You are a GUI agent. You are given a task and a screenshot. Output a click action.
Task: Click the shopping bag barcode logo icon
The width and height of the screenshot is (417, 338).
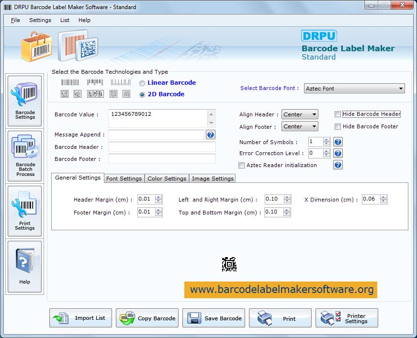[36, 46]
